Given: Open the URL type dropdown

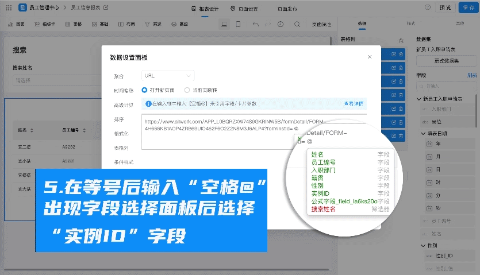Looking at the screenshot, I should point(168,76).
